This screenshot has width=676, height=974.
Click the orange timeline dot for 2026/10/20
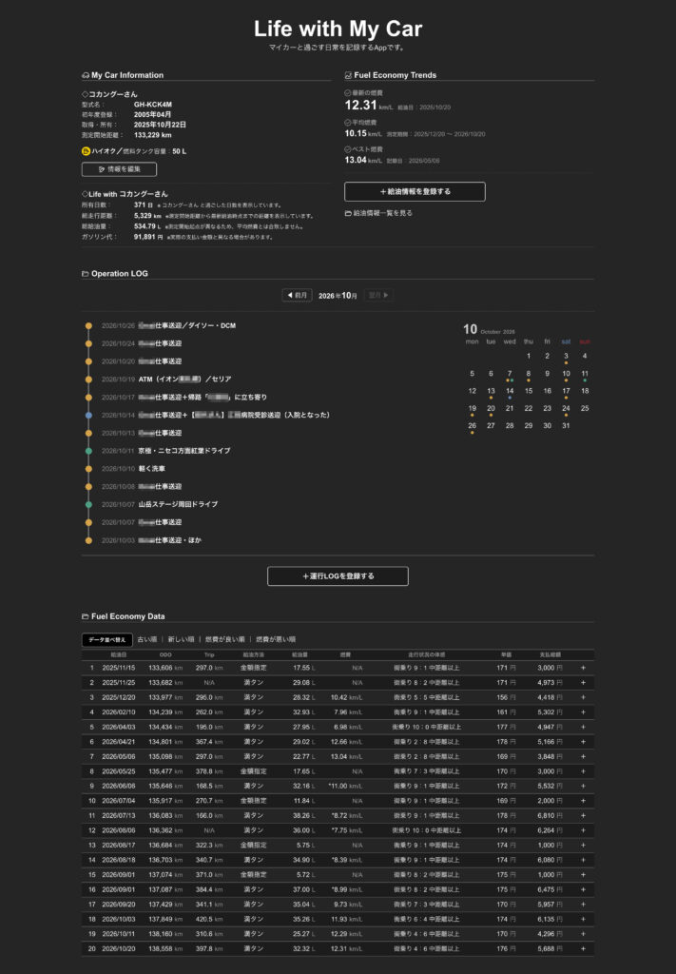pyautogui.click(x=88, y=361)
